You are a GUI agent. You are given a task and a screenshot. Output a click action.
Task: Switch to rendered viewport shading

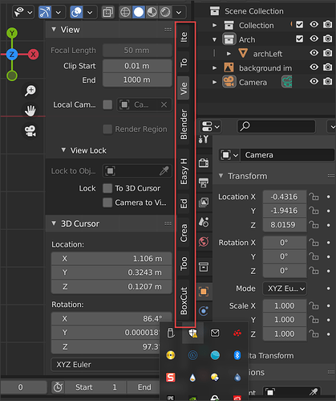165,12
